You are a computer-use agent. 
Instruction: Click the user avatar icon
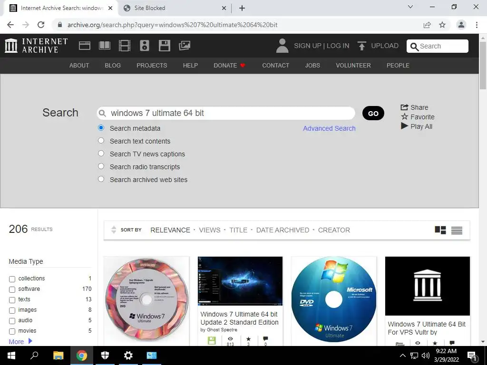[x=282, y=46]
